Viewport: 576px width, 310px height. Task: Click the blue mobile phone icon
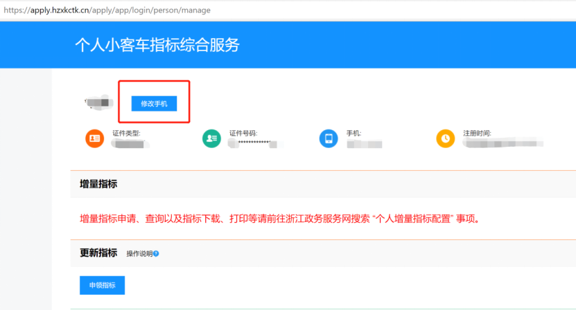pos(328,138)
